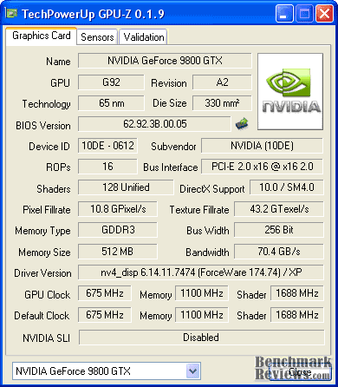Click the Technology value 65 nm
This screenshot has height=387, width=338.
point(111,103)
